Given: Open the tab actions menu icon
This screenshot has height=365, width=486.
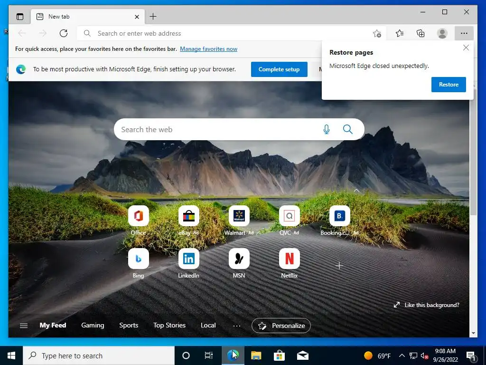Looking at the screenshot, I should [20, 17].
